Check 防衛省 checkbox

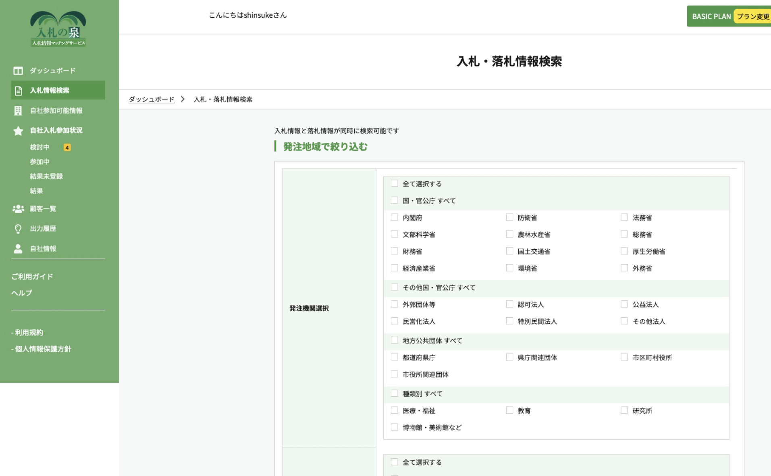[x=509, y=217]
